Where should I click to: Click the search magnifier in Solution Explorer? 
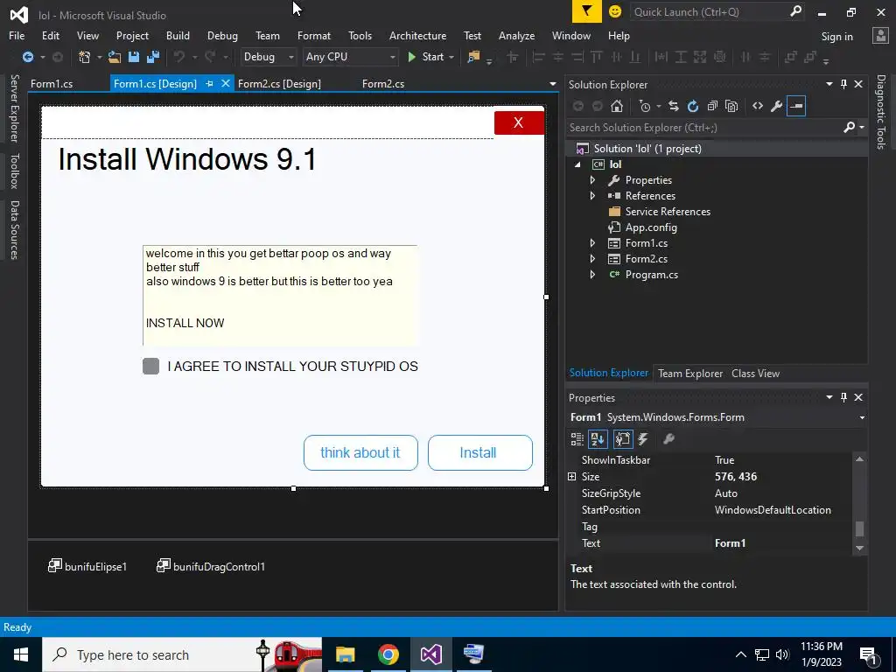coord(849,128)
